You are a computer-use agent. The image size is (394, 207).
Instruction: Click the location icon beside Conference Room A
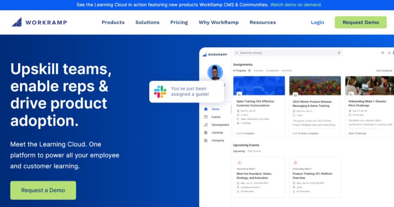tap(238, 187)
